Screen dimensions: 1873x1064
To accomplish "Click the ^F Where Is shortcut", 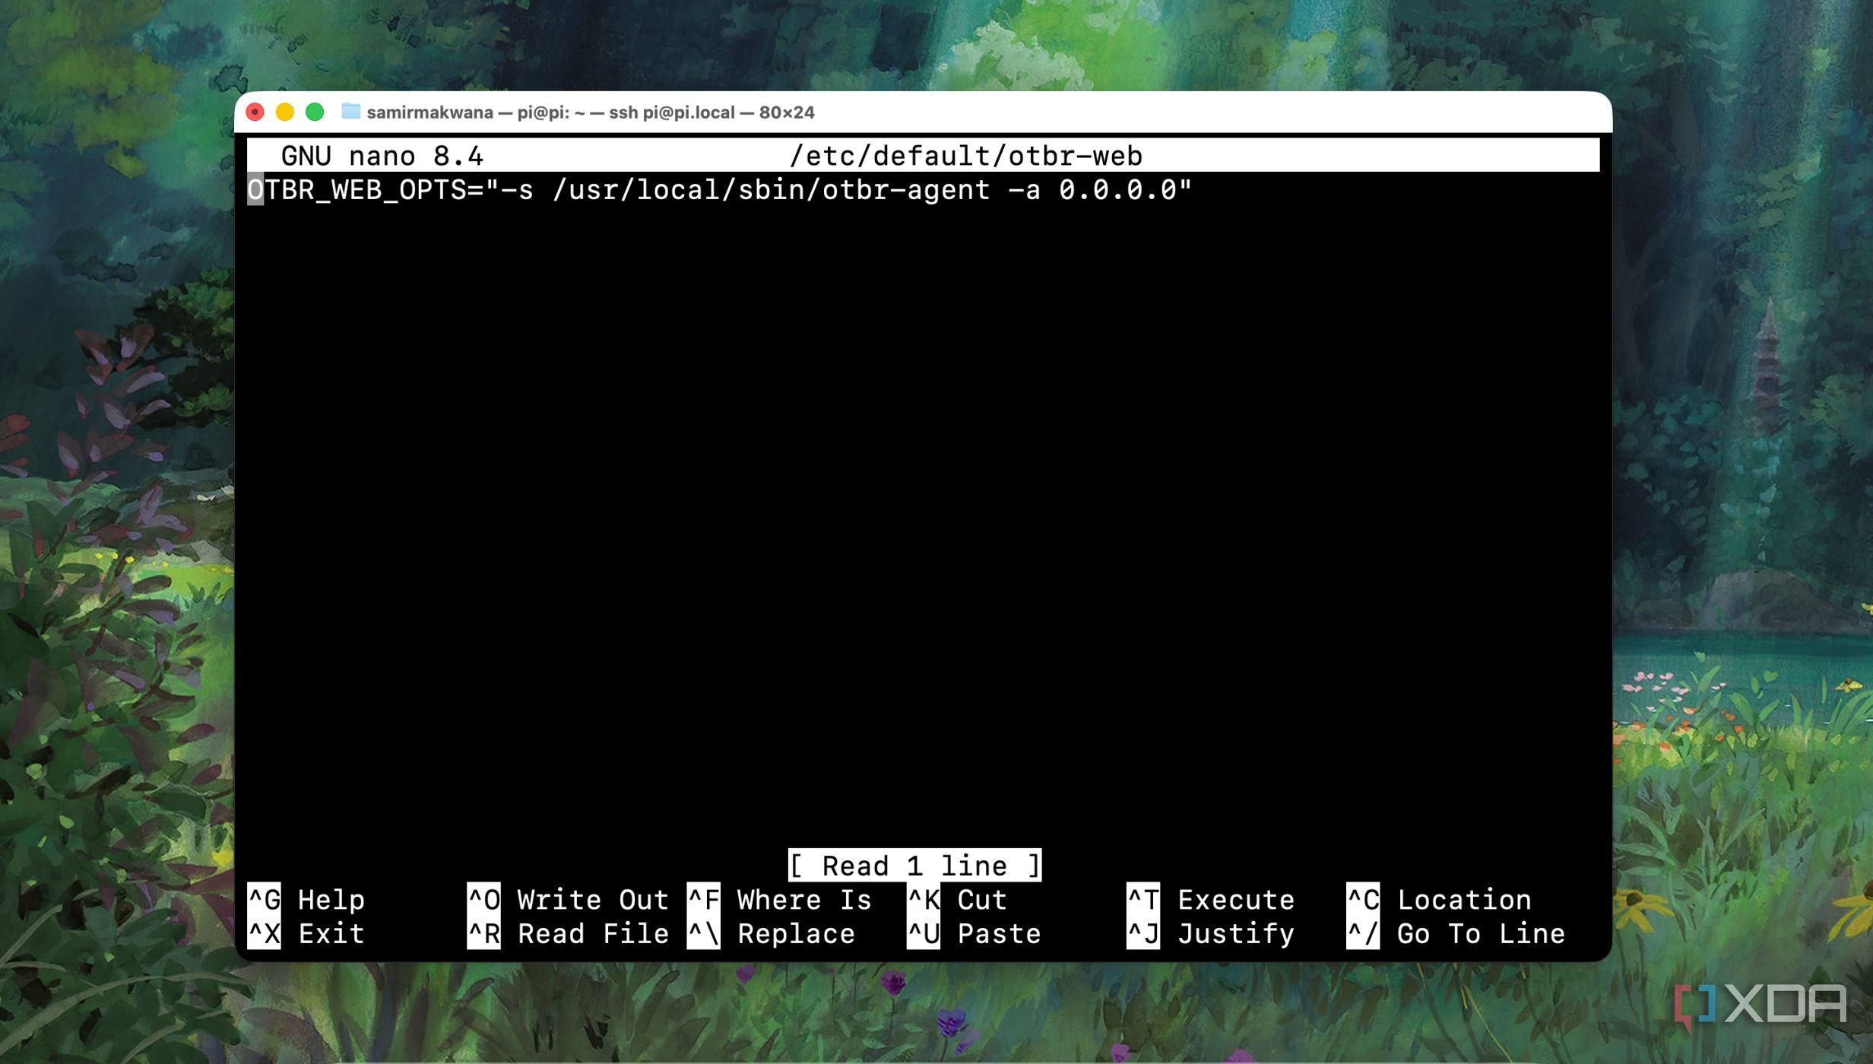I will 780,900.
